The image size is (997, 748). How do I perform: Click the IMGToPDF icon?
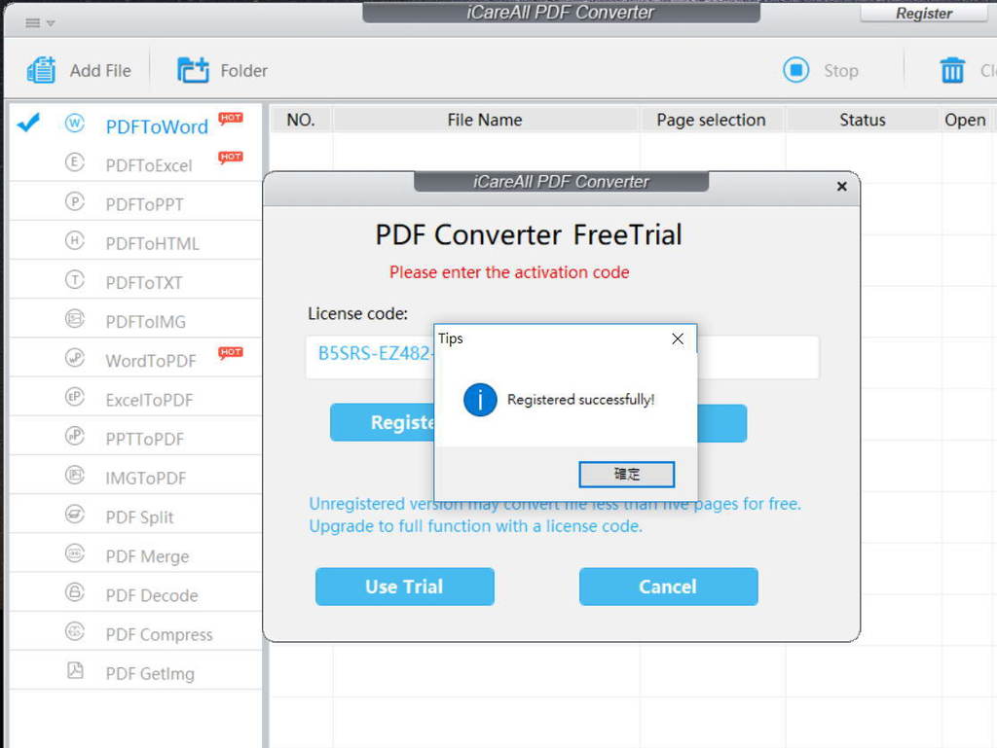click(74, 476)
